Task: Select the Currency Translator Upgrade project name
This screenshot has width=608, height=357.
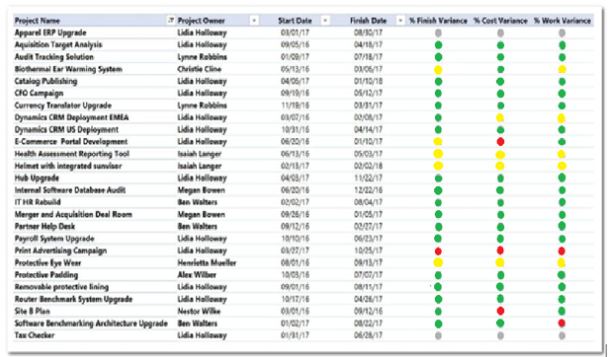Action: click(63, 106)
